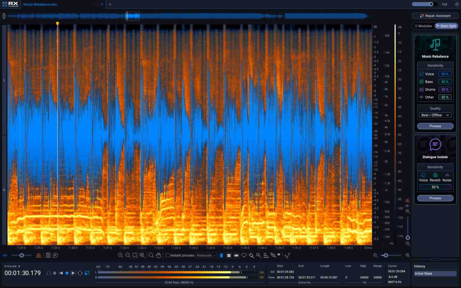The image size is (461, 288).
Task: Choose the time-frequency selection tool
Action: (229, 255)
